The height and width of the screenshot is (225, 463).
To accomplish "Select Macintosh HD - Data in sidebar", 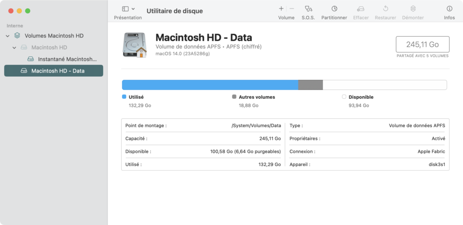I will pyautogui.click(x=53, y=71).
